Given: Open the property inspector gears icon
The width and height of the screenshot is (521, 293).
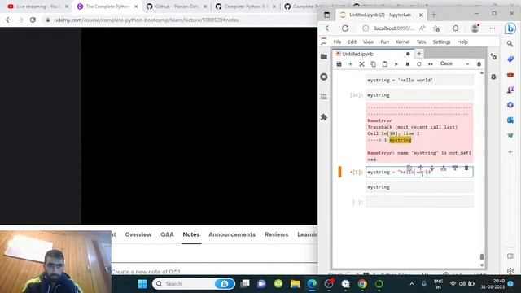Looking at the screenshot, I should 494,57.
